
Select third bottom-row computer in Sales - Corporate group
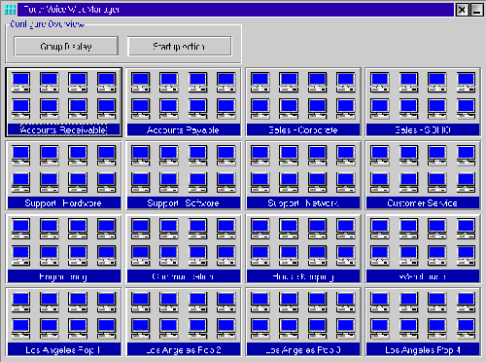tap(317, 109)
